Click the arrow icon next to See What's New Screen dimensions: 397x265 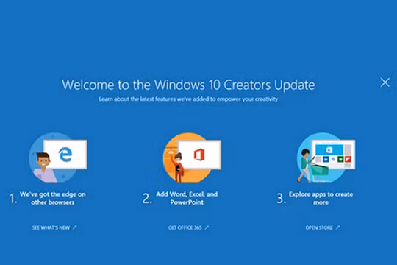74,227
